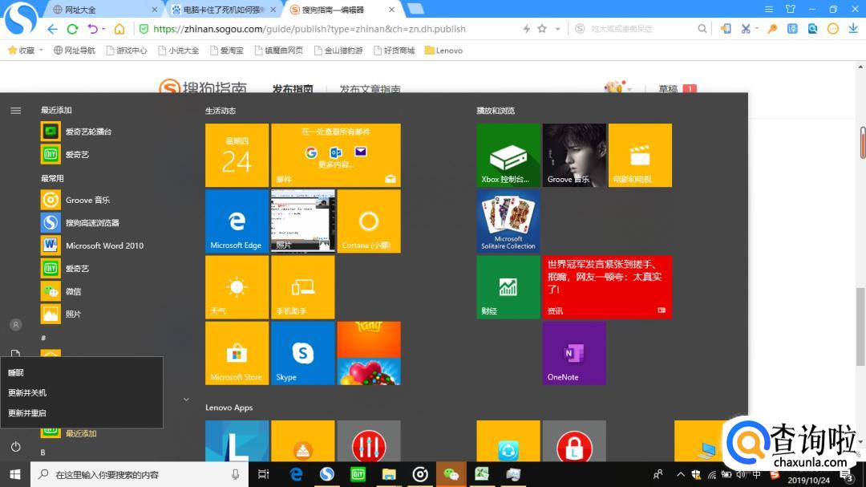This screenshot has height=487, width=866.
Task: Open Edge from the taskbar
Action: click(296, 474)
